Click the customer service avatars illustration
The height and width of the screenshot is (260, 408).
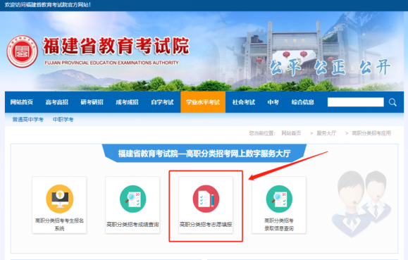(362, 204)
